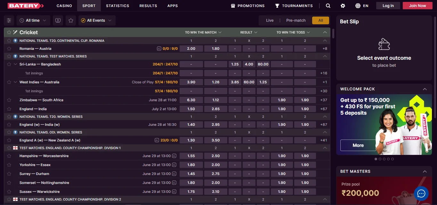The height and width of the screenshot is (205, 437).
Task: Click the Batery logo
Action: tap(26, 6)
